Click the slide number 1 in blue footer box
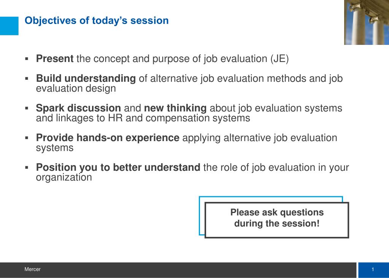389x278 pixels. click(373, 270)
